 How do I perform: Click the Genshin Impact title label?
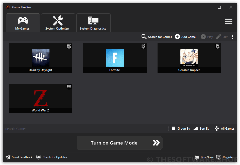coord(189,70)
